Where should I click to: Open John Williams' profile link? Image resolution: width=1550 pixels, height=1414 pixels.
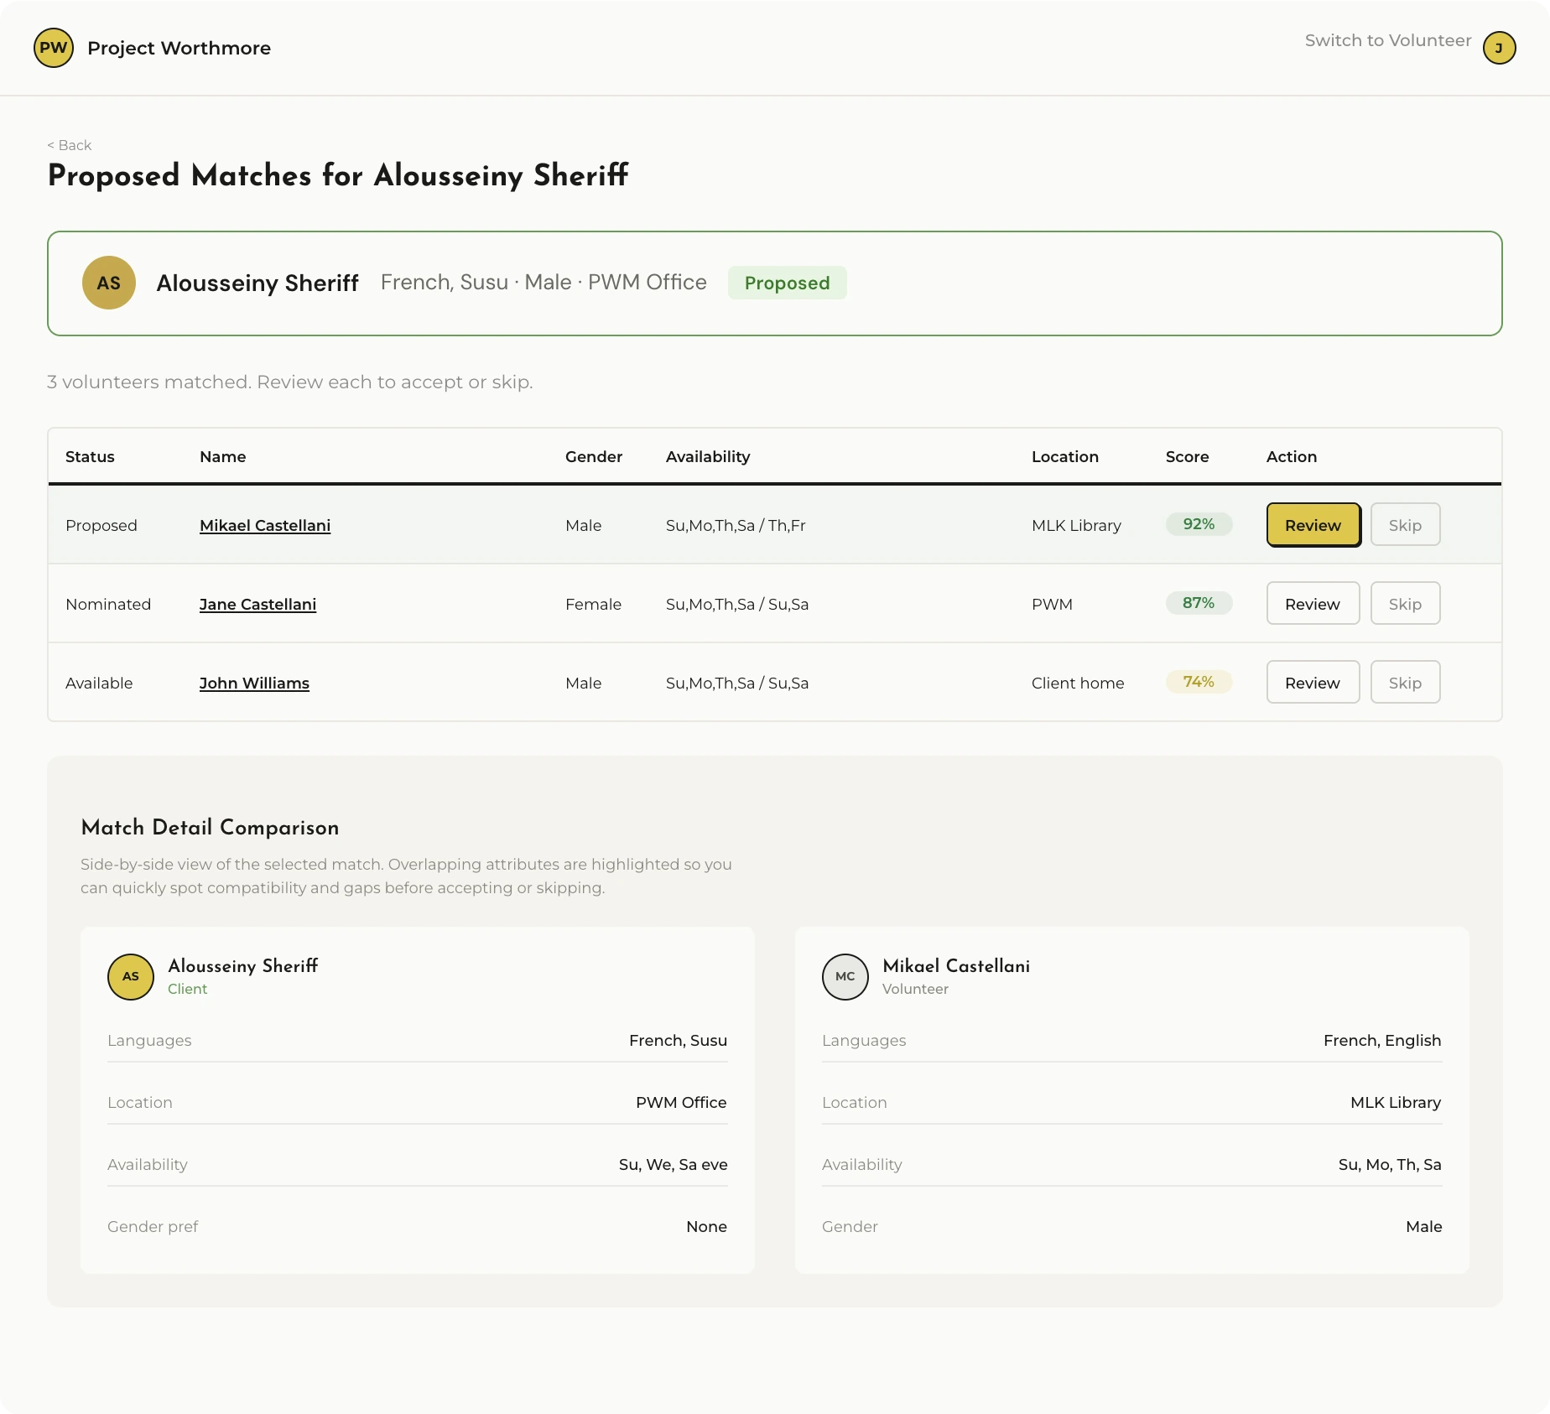coord(254,683)
